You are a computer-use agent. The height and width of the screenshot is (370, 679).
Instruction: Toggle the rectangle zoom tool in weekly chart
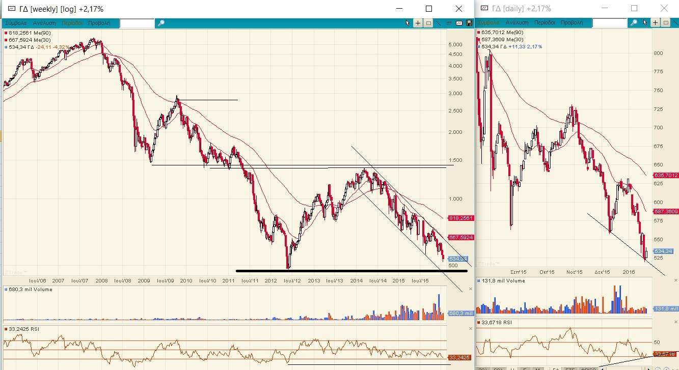tap(428, 23)
